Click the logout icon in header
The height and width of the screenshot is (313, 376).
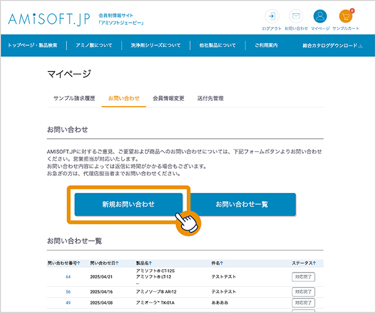tap(271, 16)
